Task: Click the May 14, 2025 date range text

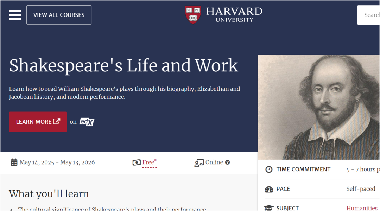Action: click(x=57, y=162)
